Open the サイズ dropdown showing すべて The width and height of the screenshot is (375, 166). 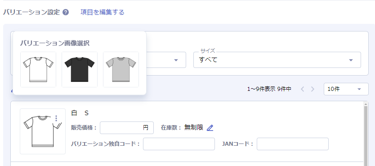pyautogui.click(x=277, y=60)
